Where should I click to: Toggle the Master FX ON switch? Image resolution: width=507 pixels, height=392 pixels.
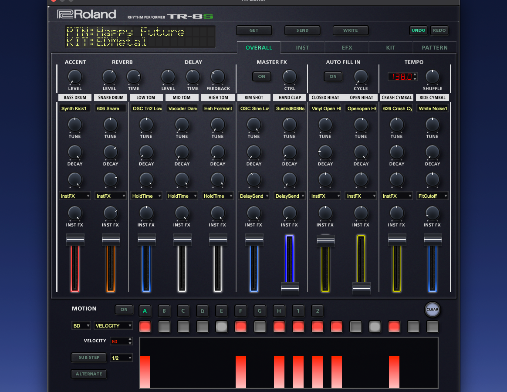(261, 77)
